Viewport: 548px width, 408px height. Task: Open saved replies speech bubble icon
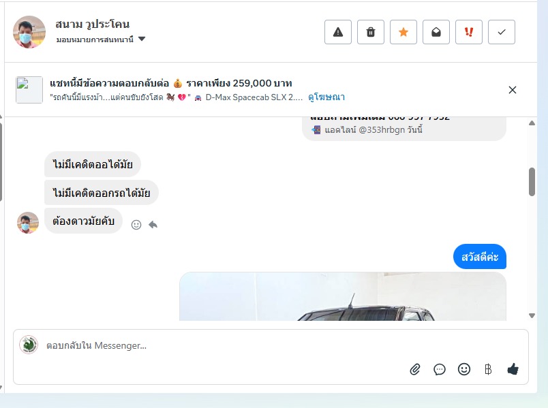[x=440, y=369]
